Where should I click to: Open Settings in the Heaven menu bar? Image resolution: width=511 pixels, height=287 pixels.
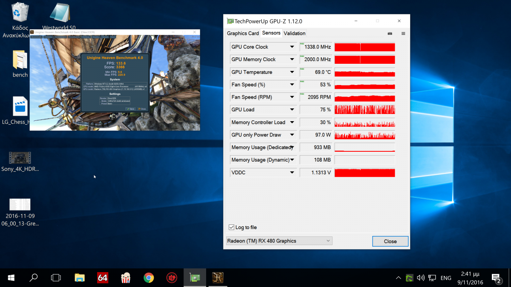(86, 37)
